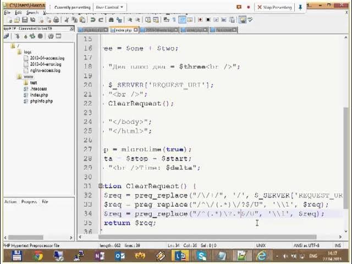This screenshot has width=352, height=264.
Task: Click the Progress column header
Action: coord(29,202)
